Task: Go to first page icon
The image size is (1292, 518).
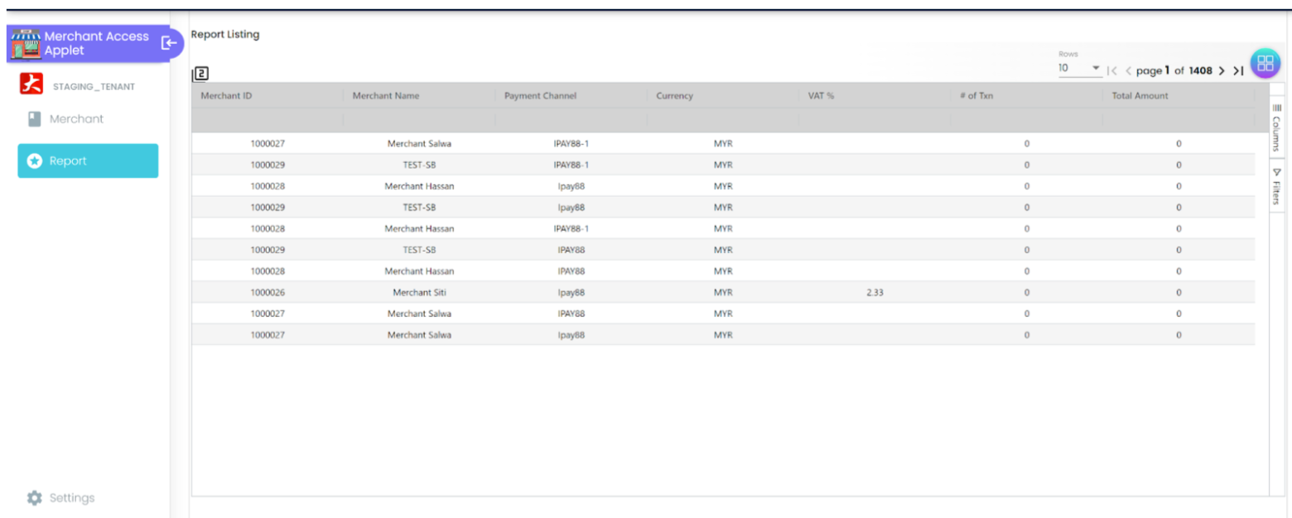Action: (x=1112, y=71)
